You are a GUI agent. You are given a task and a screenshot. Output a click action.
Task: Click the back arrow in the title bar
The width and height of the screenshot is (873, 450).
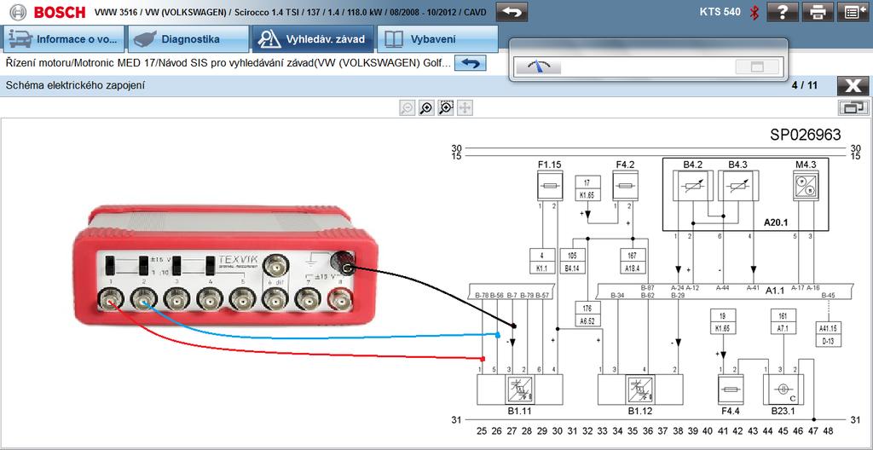[512, 12]
